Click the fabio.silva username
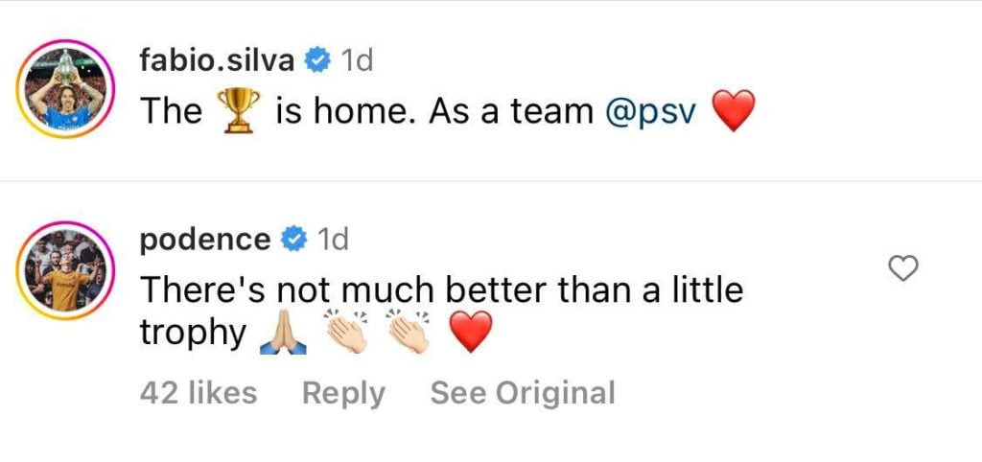This screenshot has height=462, width=982. [x=219, y=62]
